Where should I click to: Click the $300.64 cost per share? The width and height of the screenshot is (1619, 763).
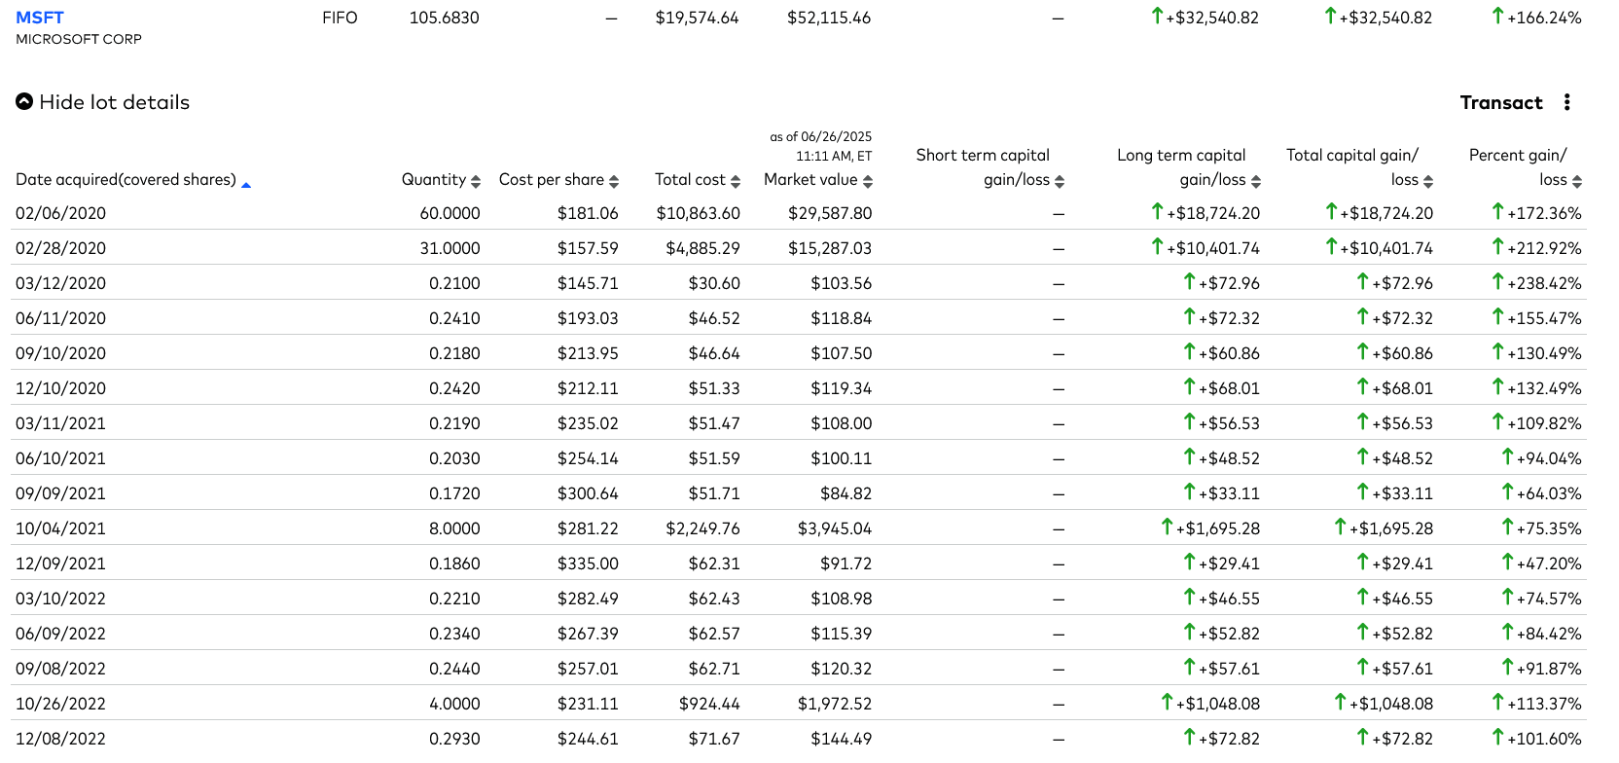(x=588, y=493)
